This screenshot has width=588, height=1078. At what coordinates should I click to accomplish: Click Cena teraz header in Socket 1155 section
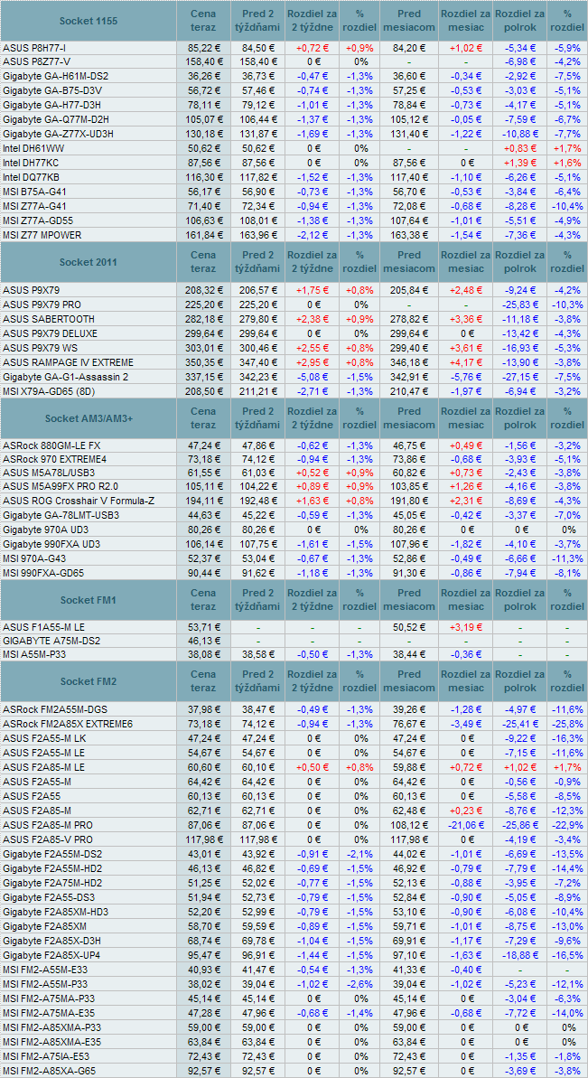point(204,21)
